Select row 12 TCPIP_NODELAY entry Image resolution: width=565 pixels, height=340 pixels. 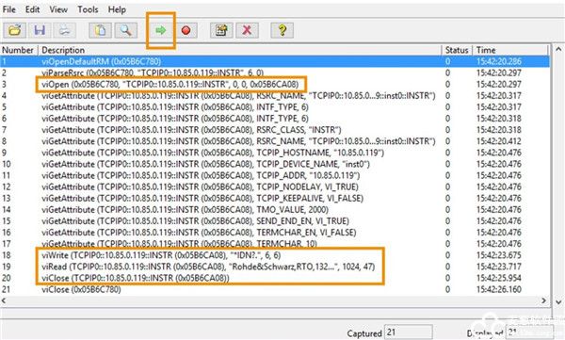pyautogui.click(x=275, y=186)
